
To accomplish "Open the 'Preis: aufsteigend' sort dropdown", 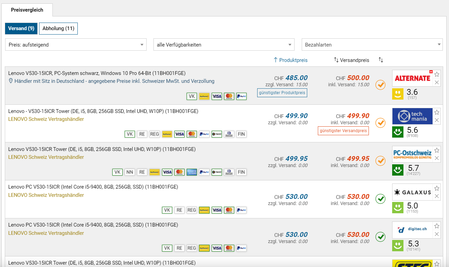I will [x=76, y=45].
